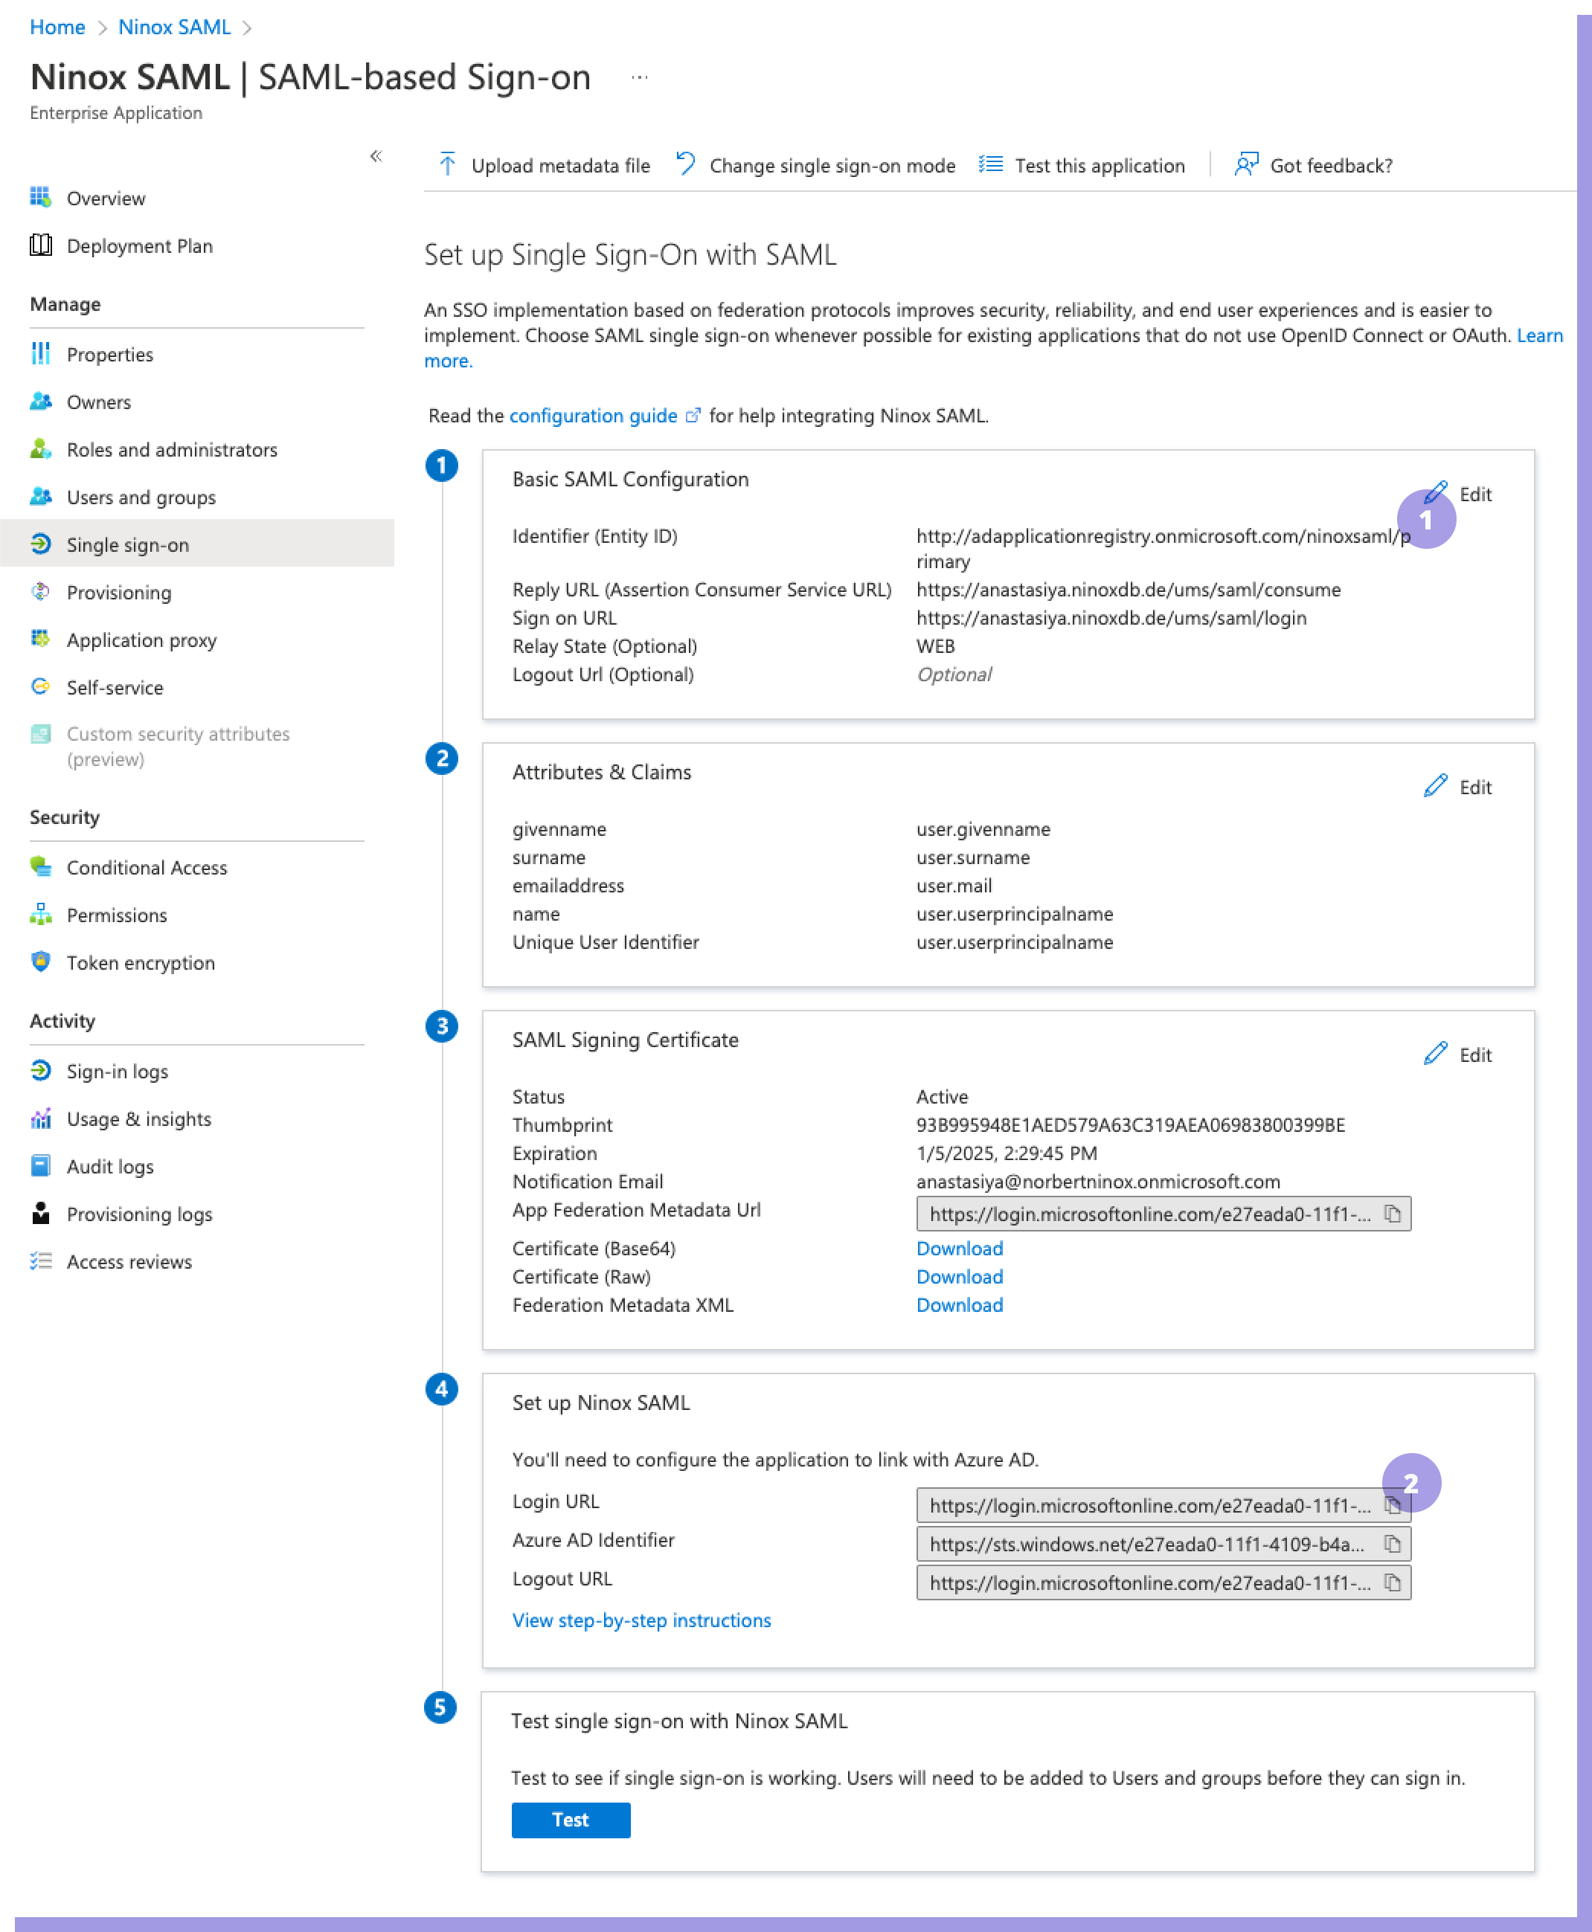Click the Permissions icon
The height and width of the screenshot is (1932, 1592).
[x=40, y=914]
